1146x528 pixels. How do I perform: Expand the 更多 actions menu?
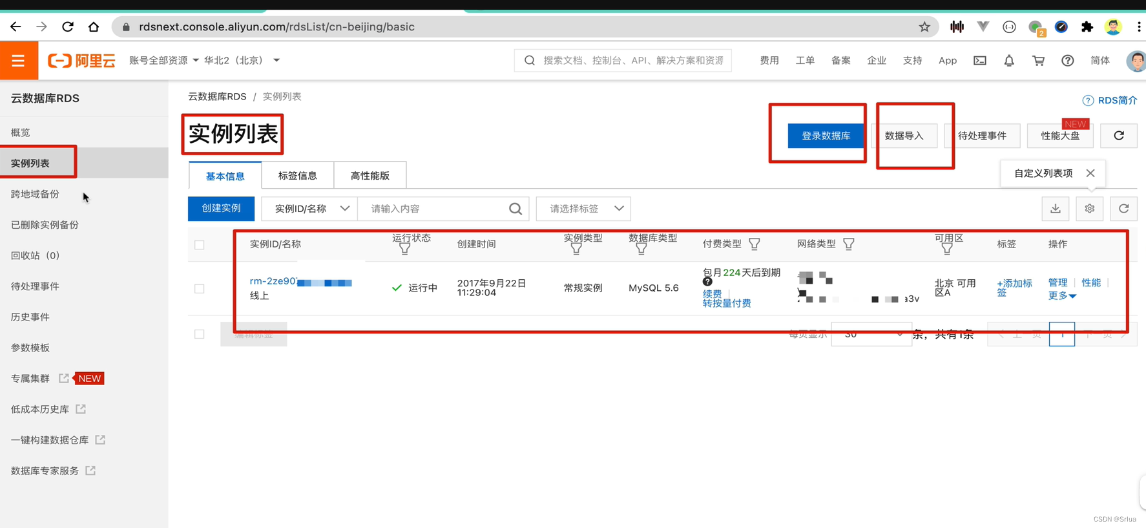click(x=1062, y=296)
